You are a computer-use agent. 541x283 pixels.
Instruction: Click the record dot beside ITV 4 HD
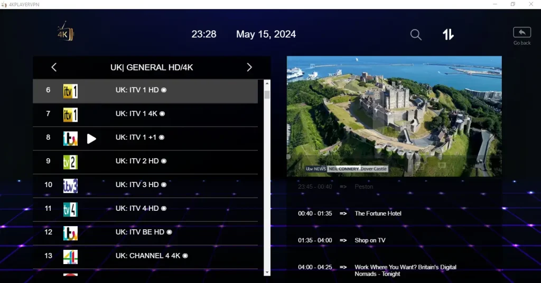[164, 209]
